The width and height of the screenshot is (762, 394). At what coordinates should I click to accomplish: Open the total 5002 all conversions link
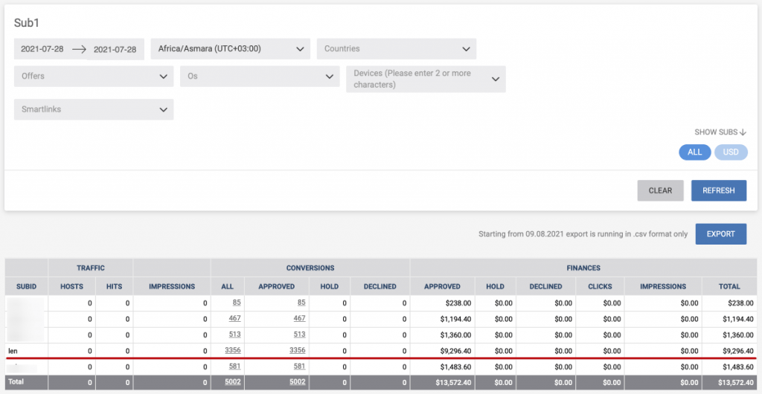point(232,382)
